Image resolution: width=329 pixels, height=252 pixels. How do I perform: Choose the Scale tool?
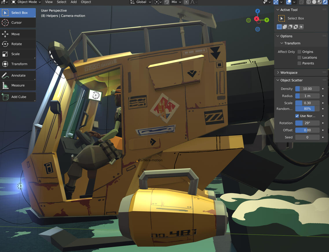point(18,54)
